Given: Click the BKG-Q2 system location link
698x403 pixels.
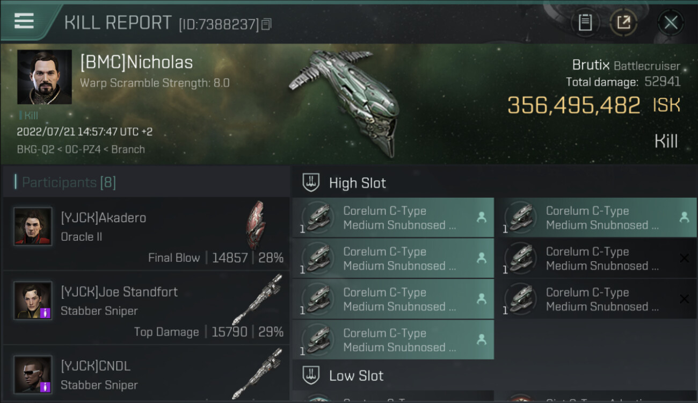Looking at the screenshot, I should (35, 149).
